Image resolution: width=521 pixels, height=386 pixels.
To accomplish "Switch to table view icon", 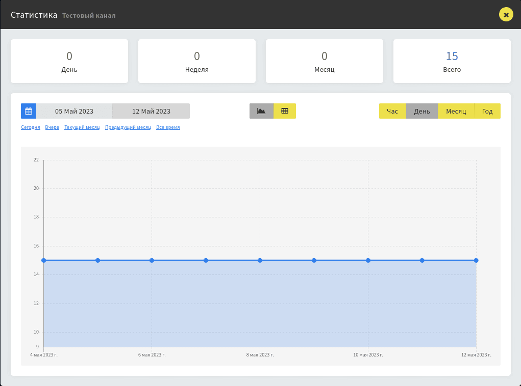I will 285,111.
